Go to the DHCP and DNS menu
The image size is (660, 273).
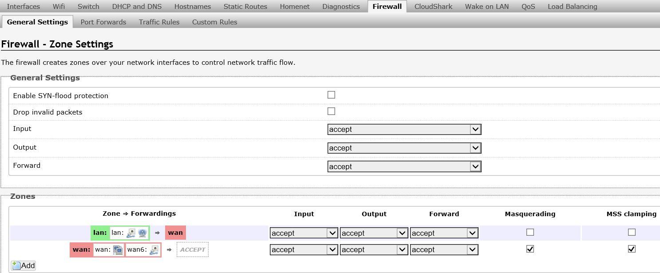[x=137, y=6]
